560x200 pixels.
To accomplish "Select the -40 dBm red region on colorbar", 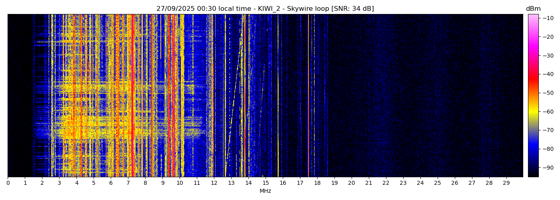I will click(533, 74).
